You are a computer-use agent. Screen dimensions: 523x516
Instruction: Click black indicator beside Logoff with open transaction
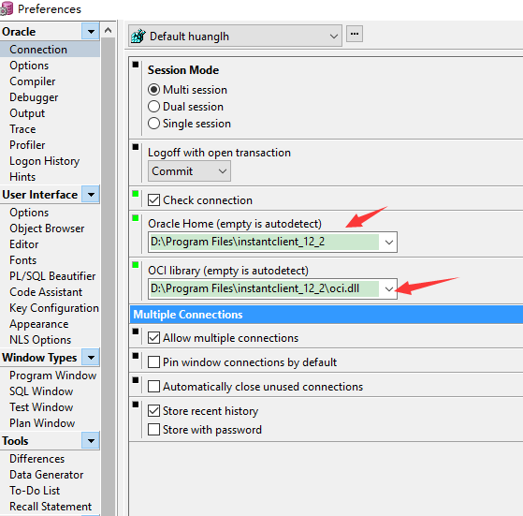tap(136, 147)
